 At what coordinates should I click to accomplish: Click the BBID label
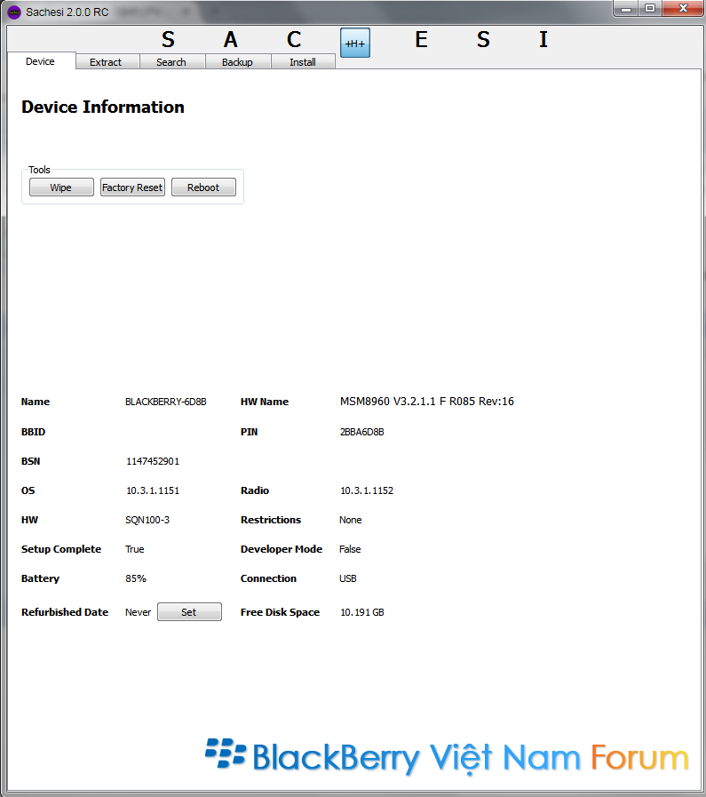click(x=33, y=432)
